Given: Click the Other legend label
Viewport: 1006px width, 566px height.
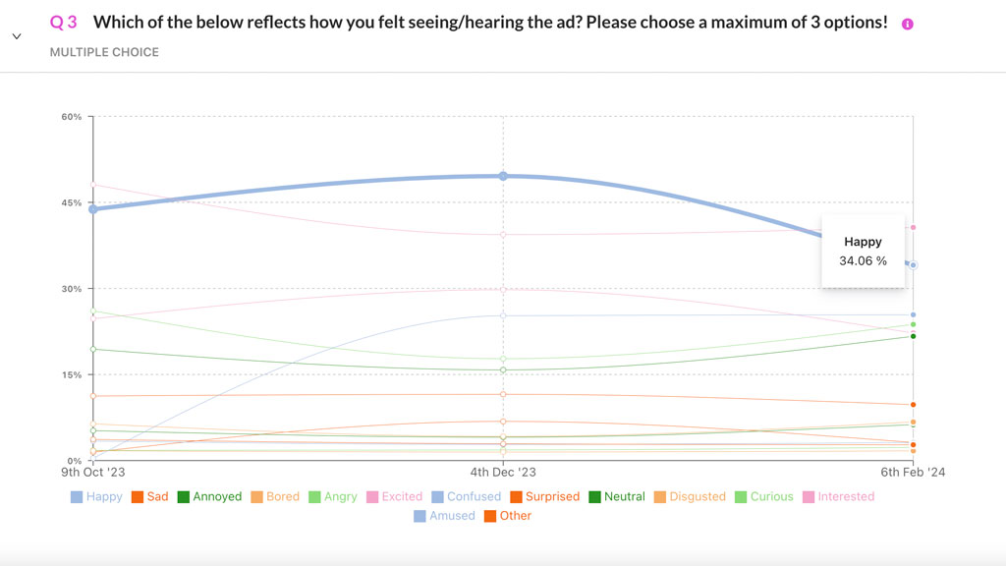Looking at the screenshot, I should click(x=516, y=516).
